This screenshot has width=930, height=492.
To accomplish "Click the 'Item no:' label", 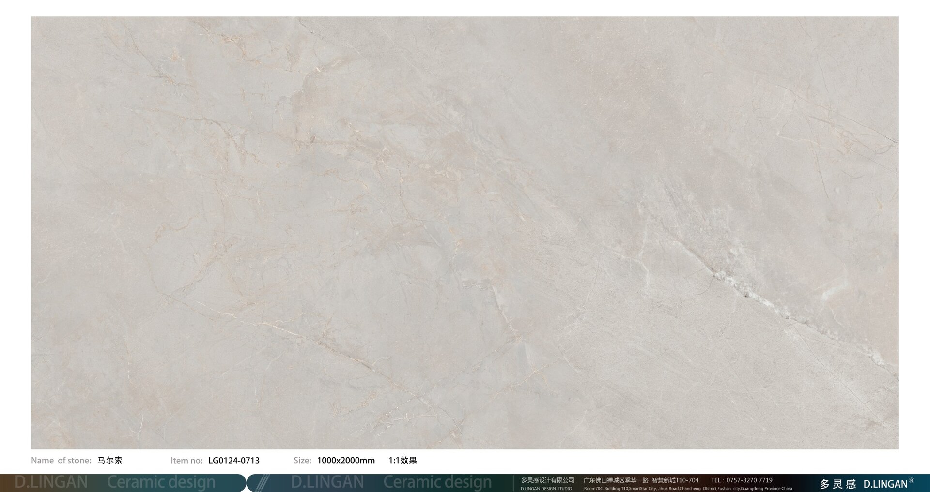I will pyautogui.click(x=186, y=461).
